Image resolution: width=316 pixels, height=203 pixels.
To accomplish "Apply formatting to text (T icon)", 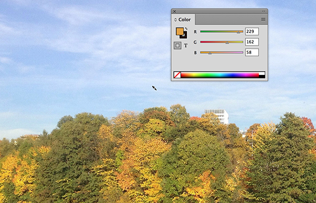I will (186, 45).
